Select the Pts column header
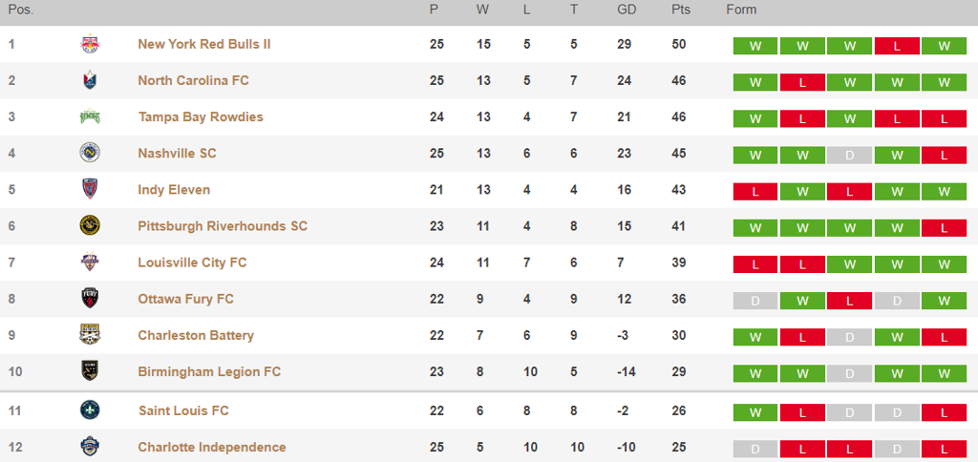978x462 pixels. click(680, 10)
